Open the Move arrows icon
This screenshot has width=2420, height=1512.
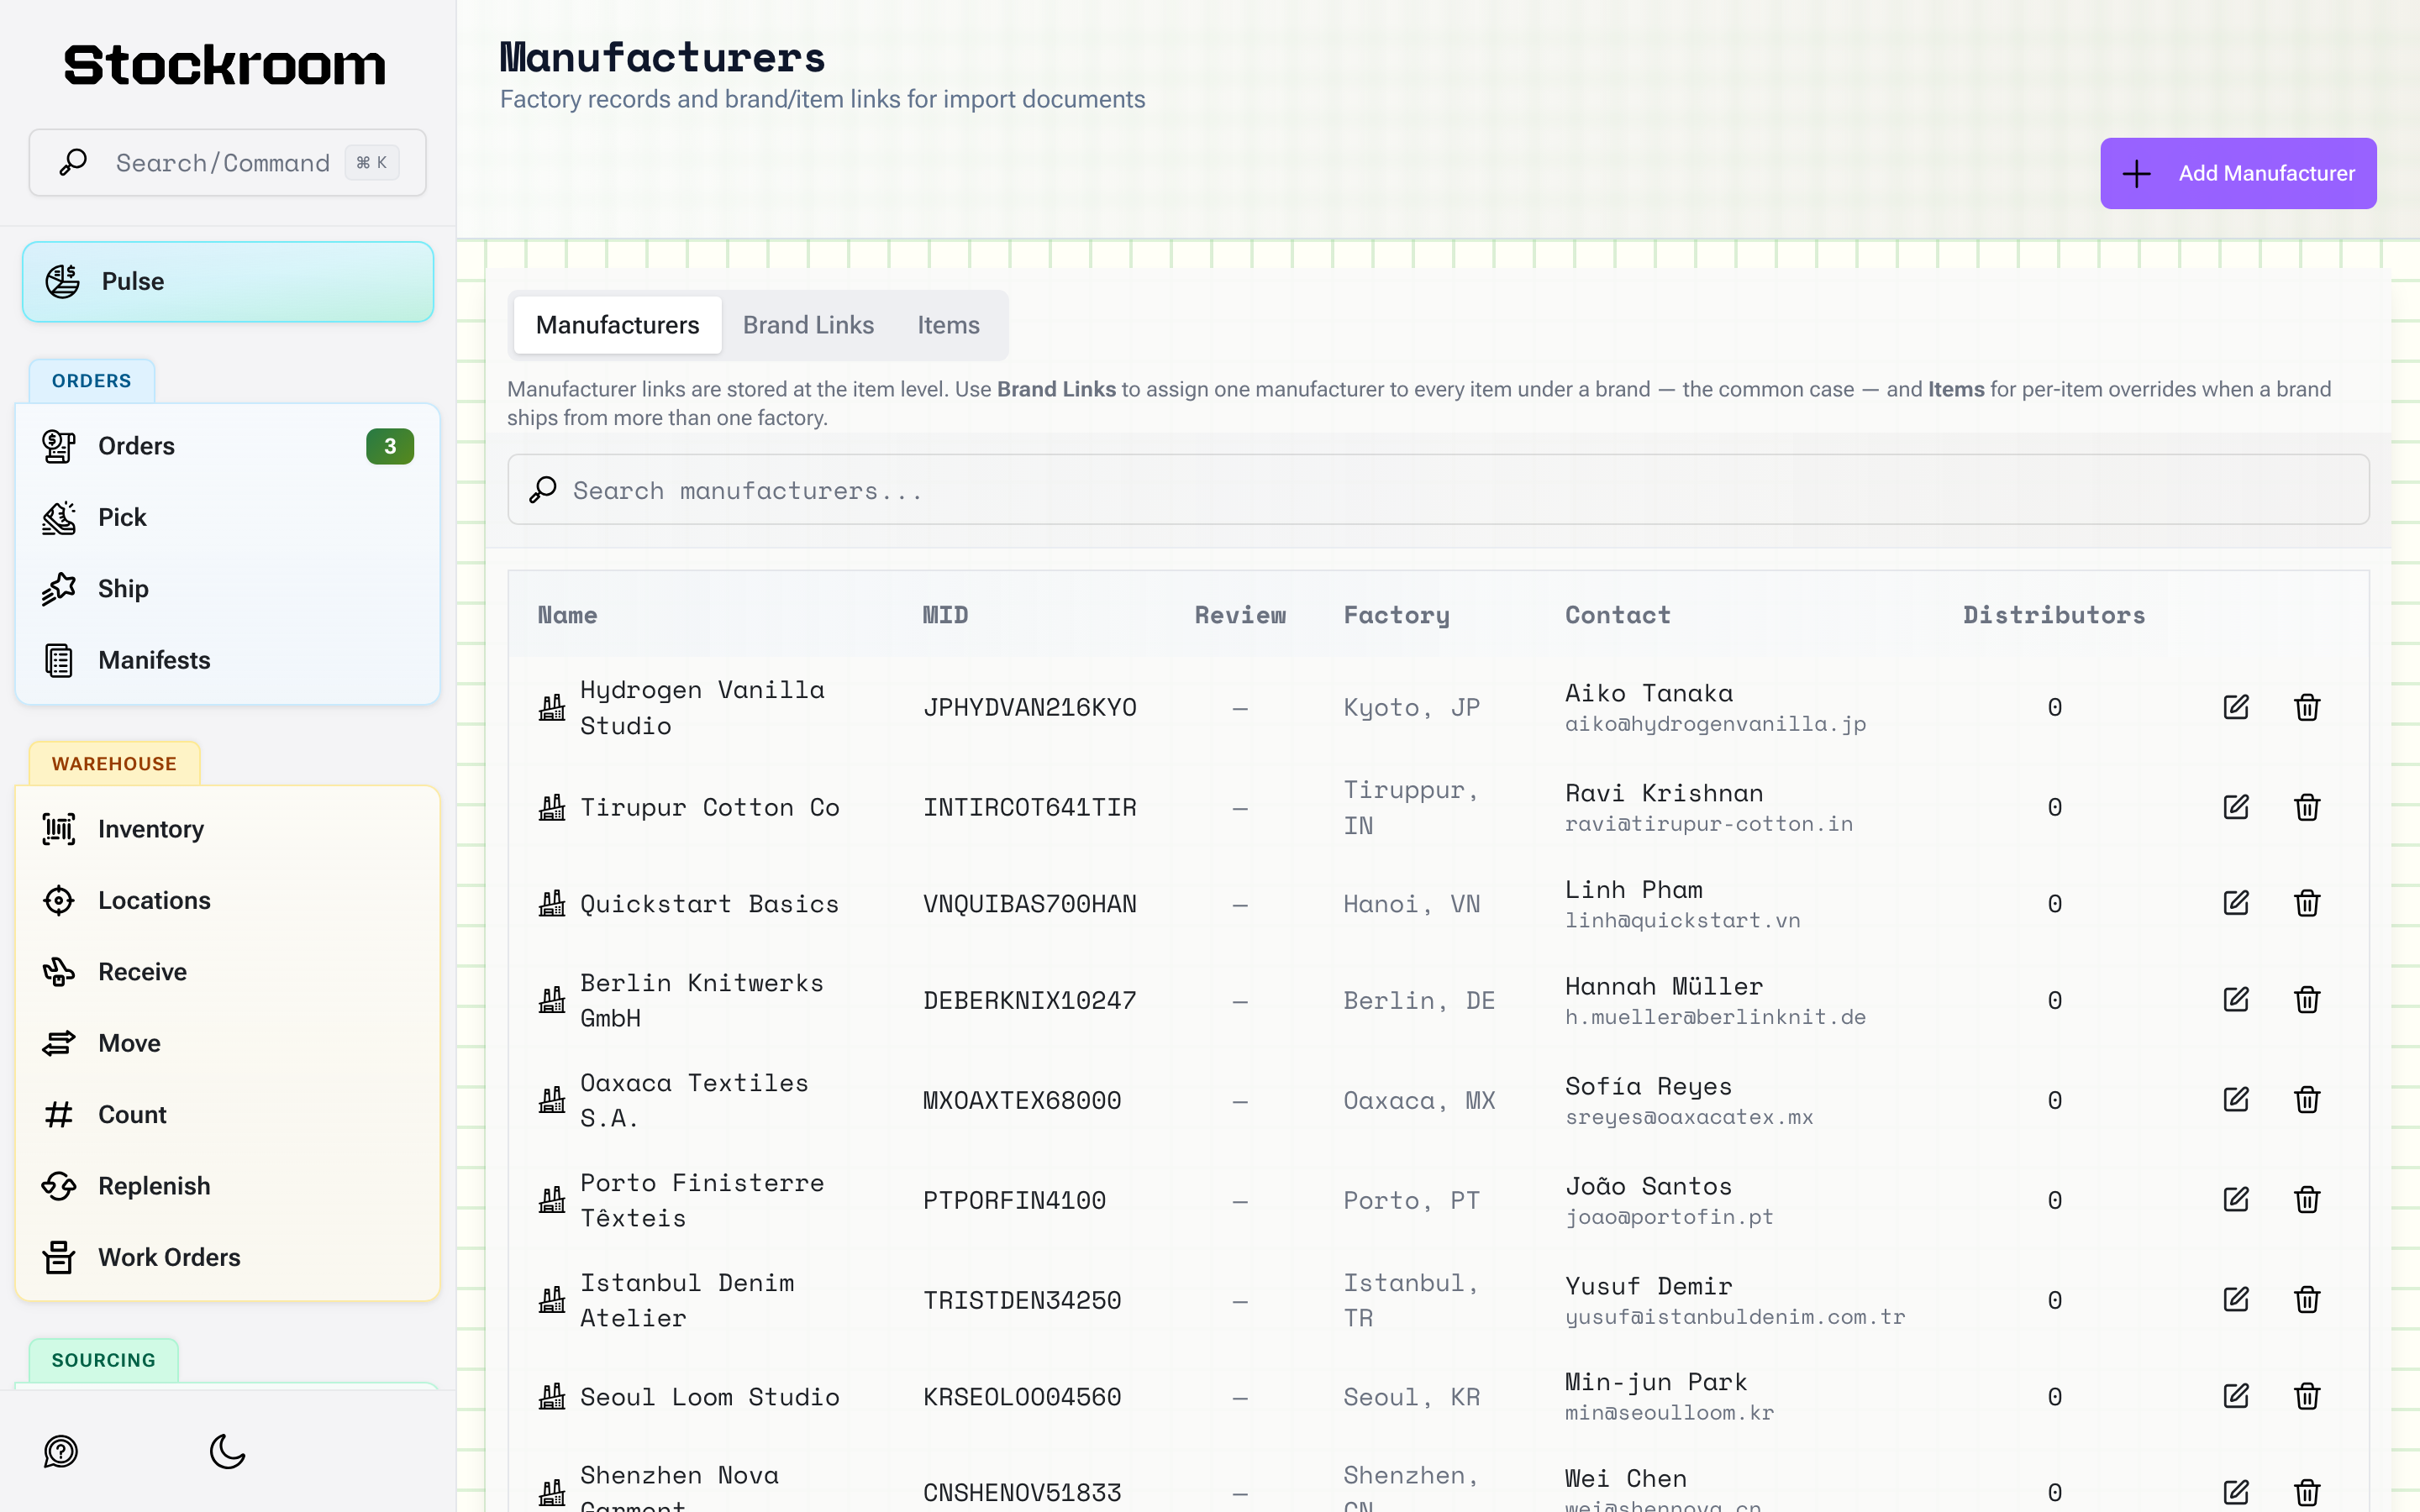click(x=59, y=1043)
